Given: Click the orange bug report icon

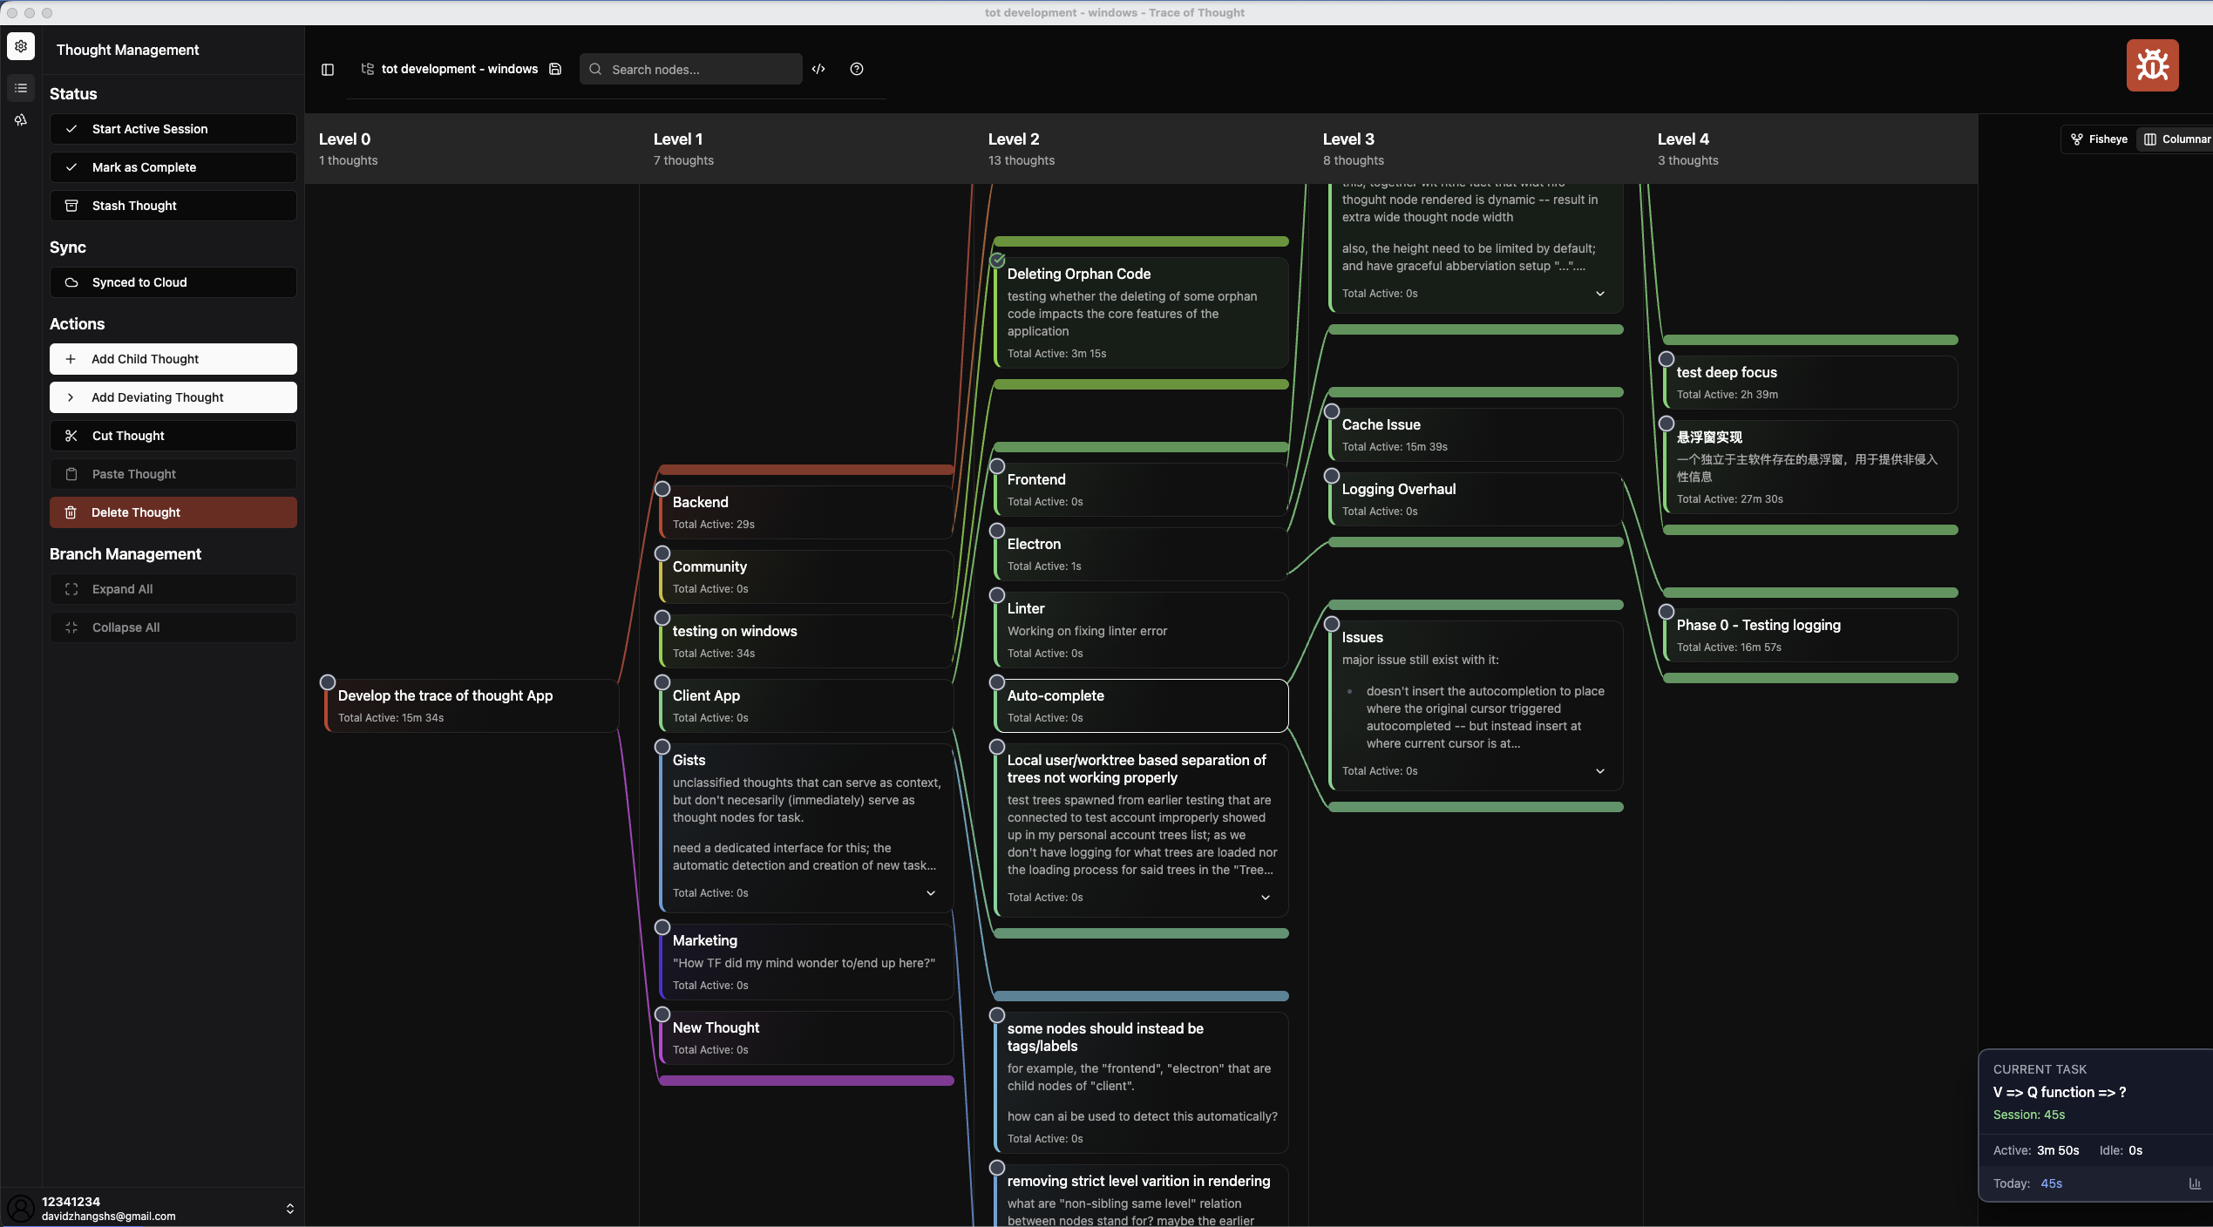Looking at the screenshot, I should [2152, 65].
